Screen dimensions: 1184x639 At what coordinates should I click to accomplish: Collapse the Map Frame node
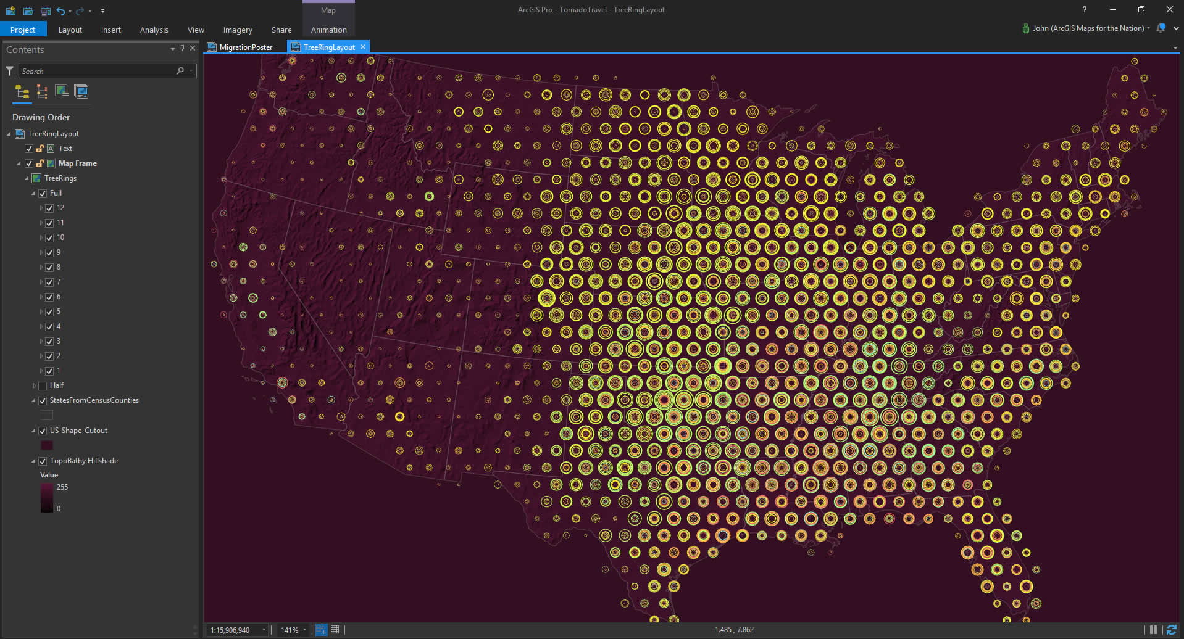pos(19,163)
